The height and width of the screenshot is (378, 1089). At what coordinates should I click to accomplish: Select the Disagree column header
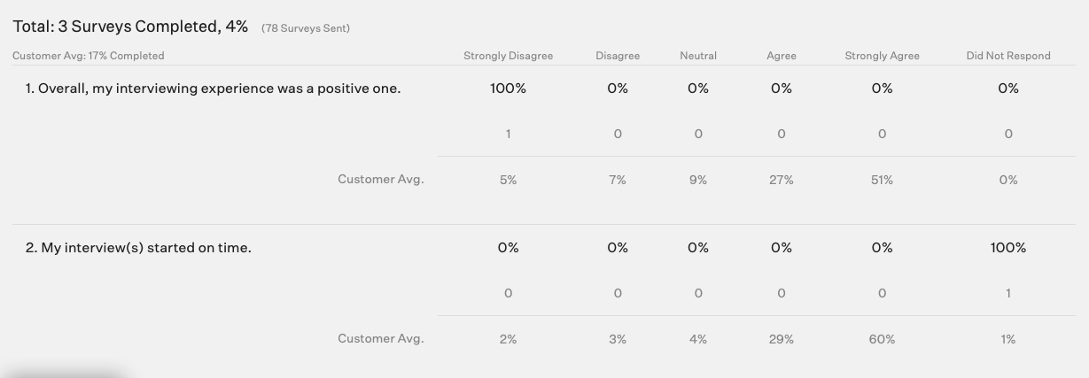618,56
